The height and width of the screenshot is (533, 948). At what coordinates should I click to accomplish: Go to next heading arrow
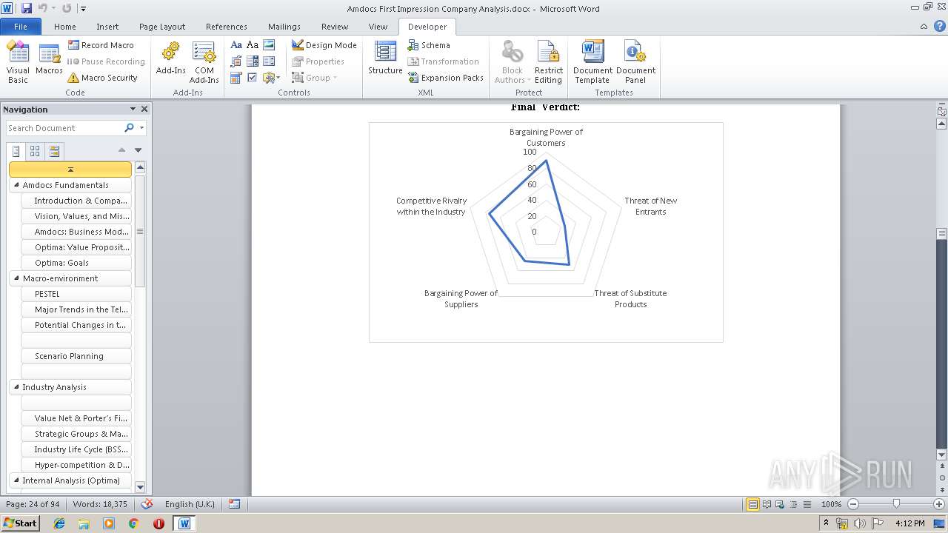(138, 150)
